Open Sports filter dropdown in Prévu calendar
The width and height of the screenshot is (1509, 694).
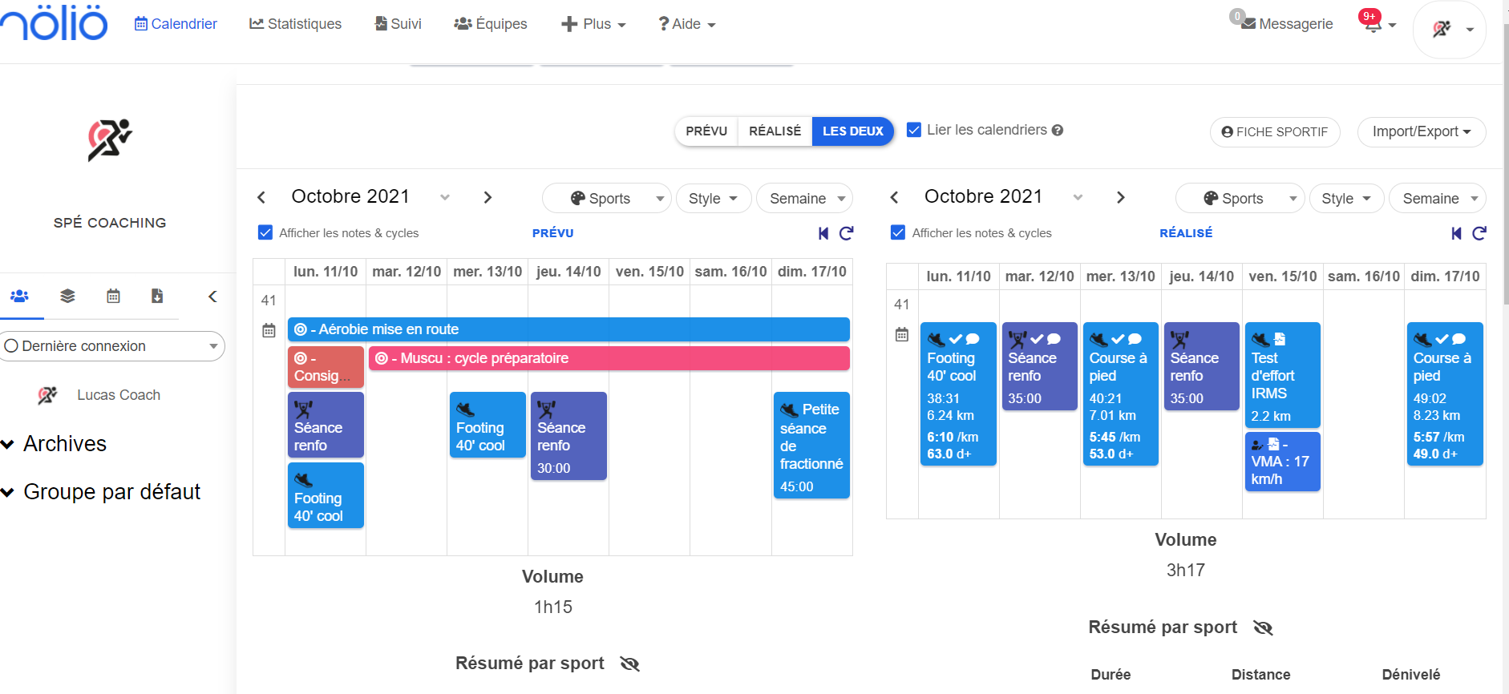click(x=607, y=198)
